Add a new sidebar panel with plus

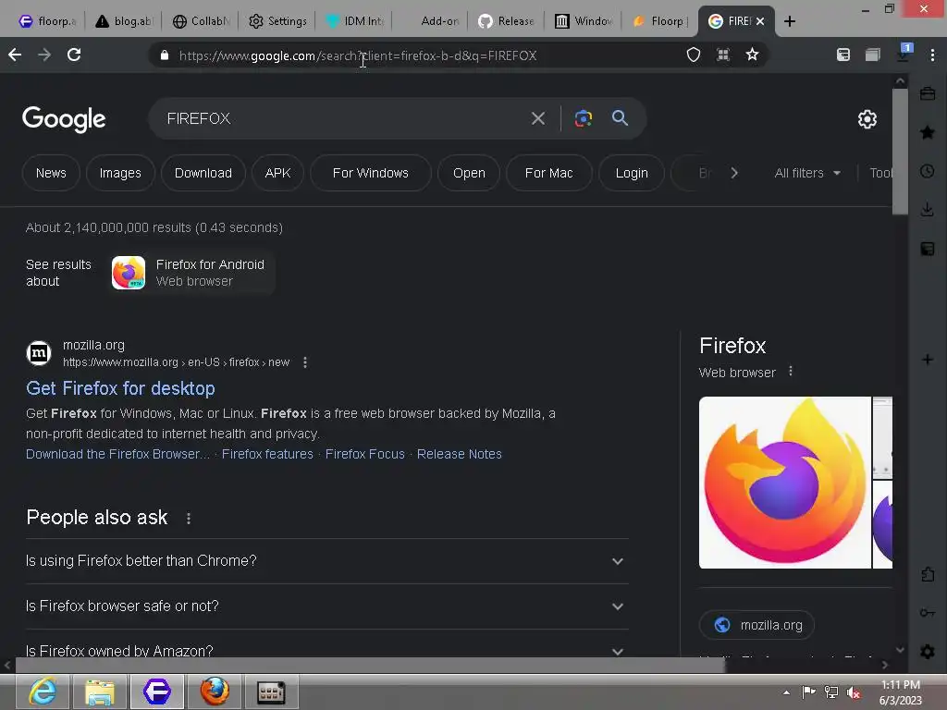pos(928,360)
